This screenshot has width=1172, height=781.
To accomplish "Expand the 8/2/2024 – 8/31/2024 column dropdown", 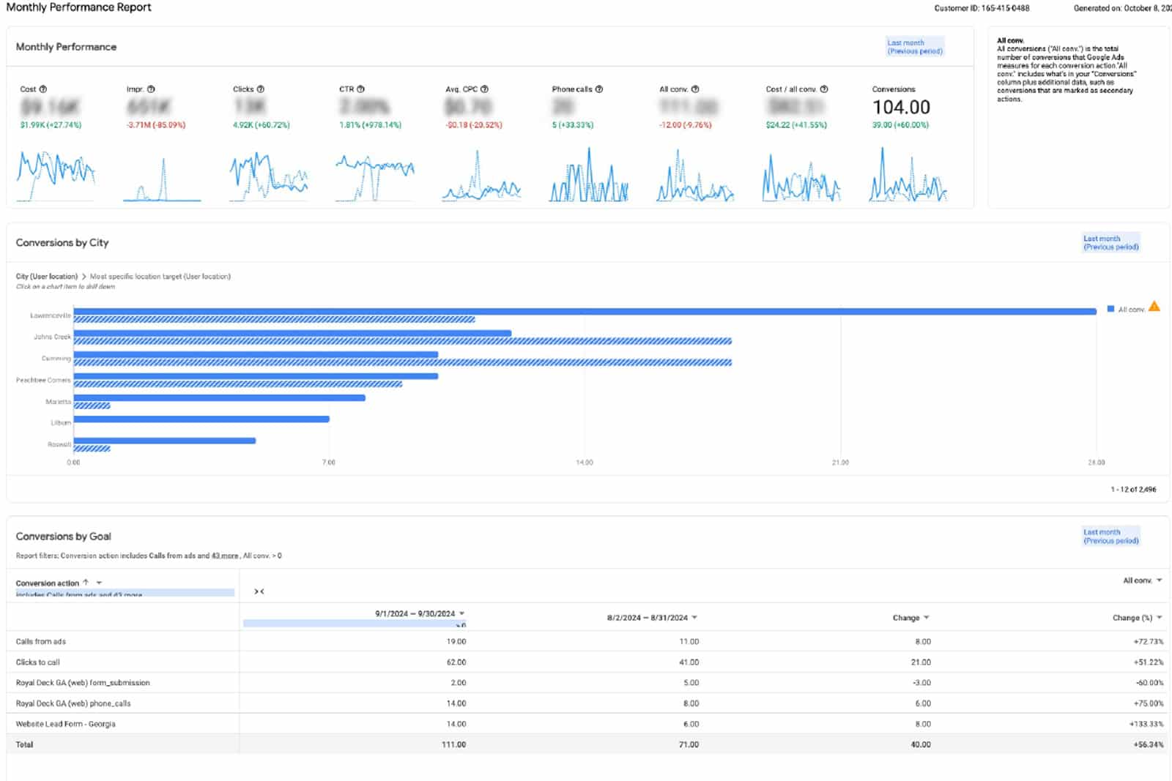I will 694,618.
